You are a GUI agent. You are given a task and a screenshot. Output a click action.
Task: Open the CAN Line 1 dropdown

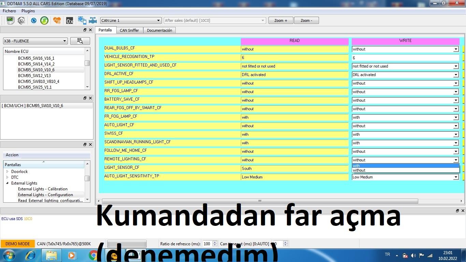(x=130, y=20)
